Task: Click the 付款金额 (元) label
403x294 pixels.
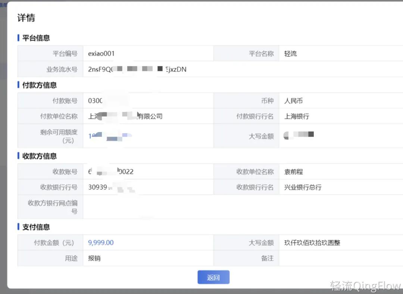Action: [54, 243]
